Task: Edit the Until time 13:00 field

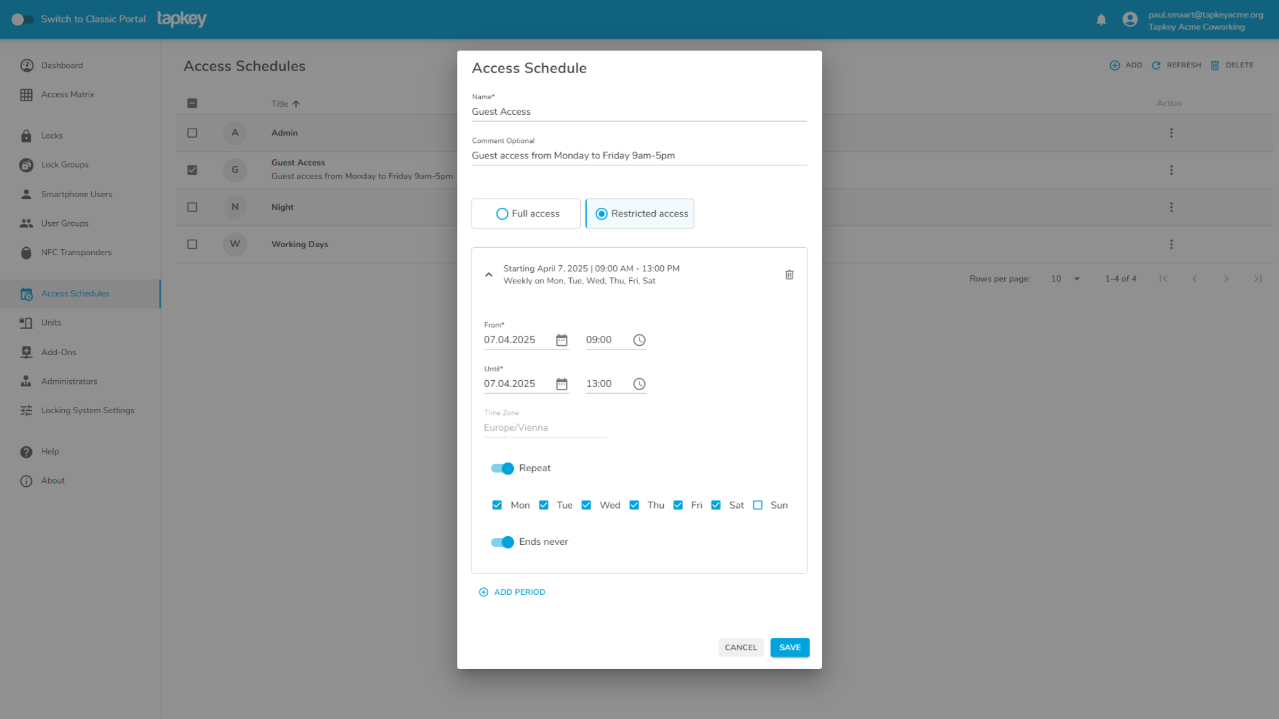Action: (607, 384)
